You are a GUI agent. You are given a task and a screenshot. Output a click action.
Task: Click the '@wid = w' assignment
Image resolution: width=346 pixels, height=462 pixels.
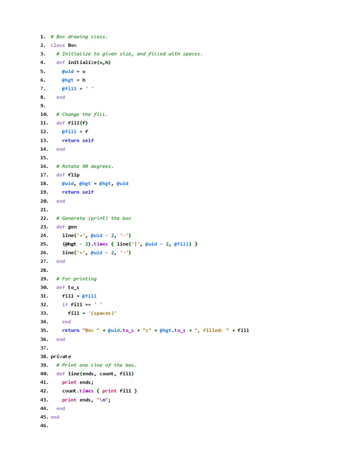74,71
